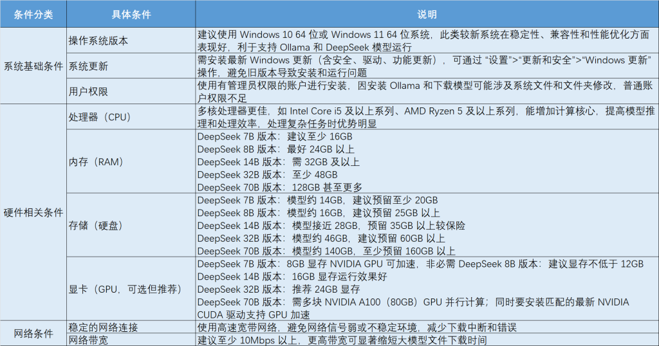
Task: Click the 操作系统版本 cell
Action: click(98, 41)
